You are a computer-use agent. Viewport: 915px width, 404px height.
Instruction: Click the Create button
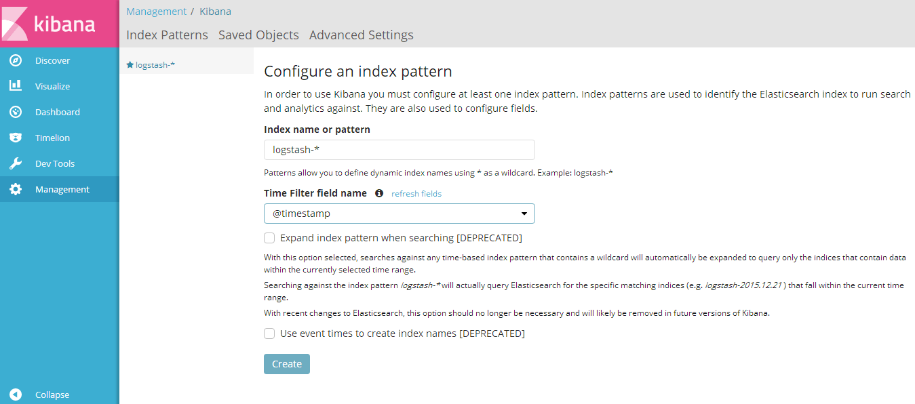(287, 364)
